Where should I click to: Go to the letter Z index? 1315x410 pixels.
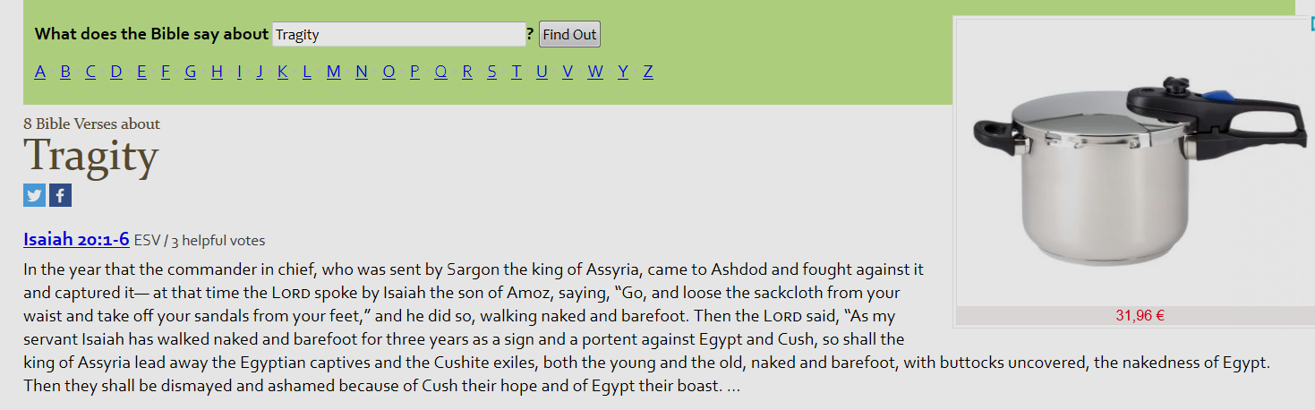[x=648, y=72]
